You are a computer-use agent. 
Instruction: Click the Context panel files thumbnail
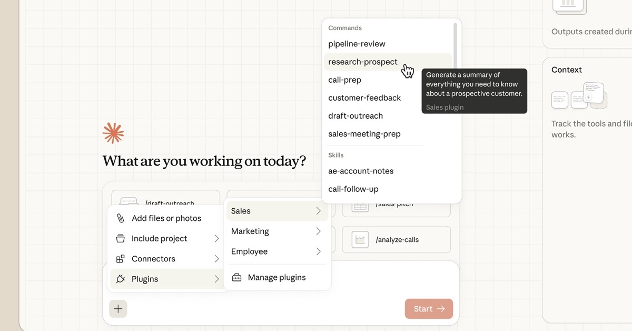[x=579, y=96]
